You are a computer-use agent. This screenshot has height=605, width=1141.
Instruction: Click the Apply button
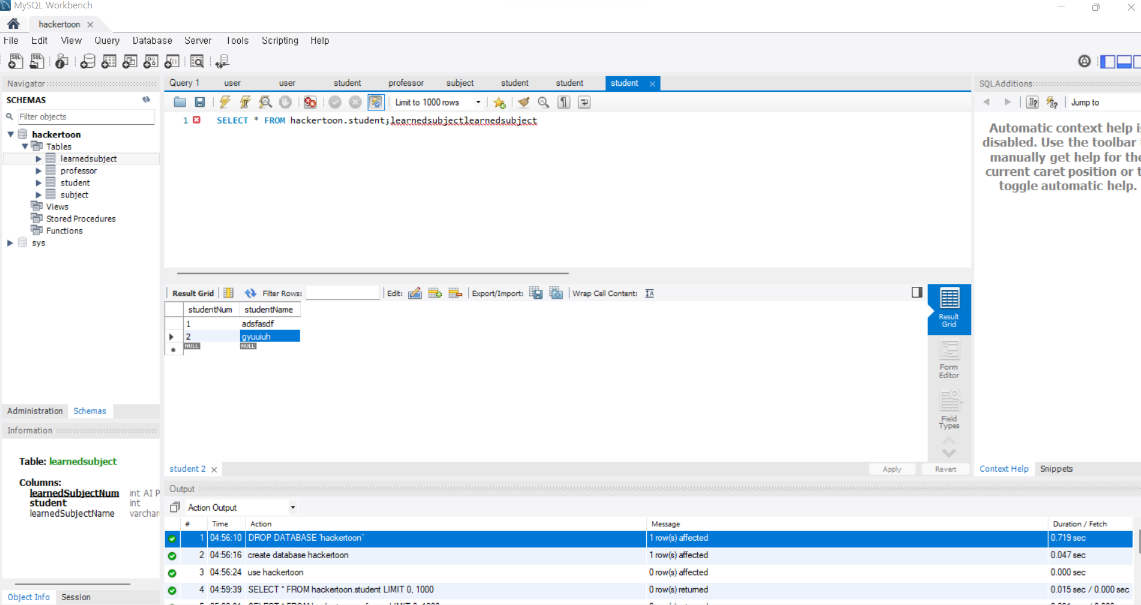pyautogui.click(x=892, y=469)
